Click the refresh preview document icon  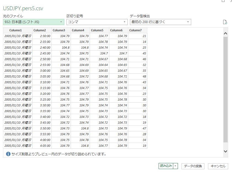(x=225, y=22)
